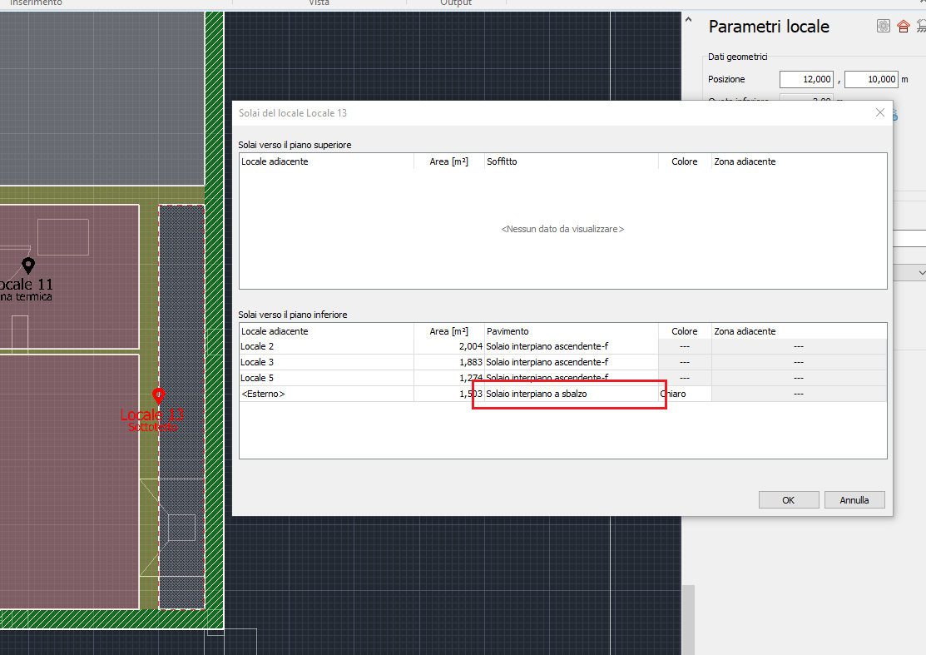The width and height of the screenshot is (926, 655).
Task: Select the Locale 3 row
Action: pyautogui.click(x=562, y=362)
